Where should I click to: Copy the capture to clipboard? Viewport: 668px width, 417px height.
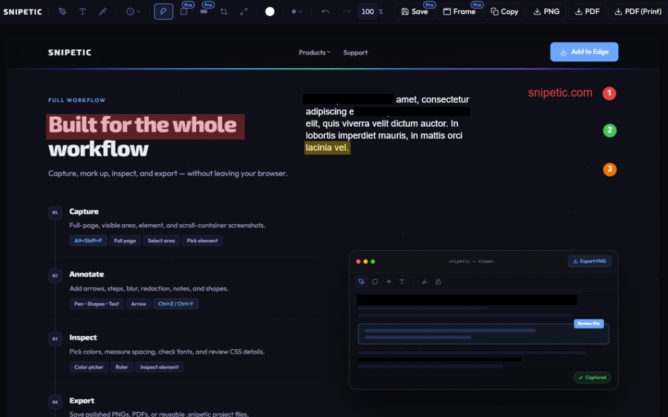click(505, 11)
